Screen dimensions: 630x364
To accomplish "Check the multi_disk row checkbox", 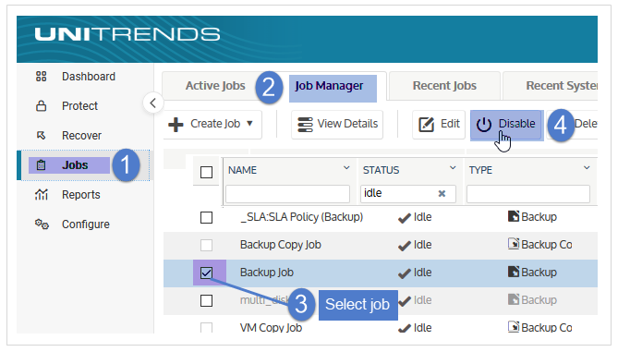I will coord(206,300).
